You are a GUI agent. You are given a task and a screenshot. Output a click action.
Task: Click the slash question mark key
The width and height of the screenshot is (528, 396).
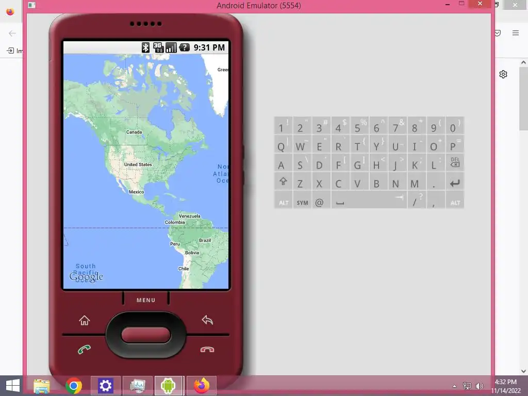point(417,201)
